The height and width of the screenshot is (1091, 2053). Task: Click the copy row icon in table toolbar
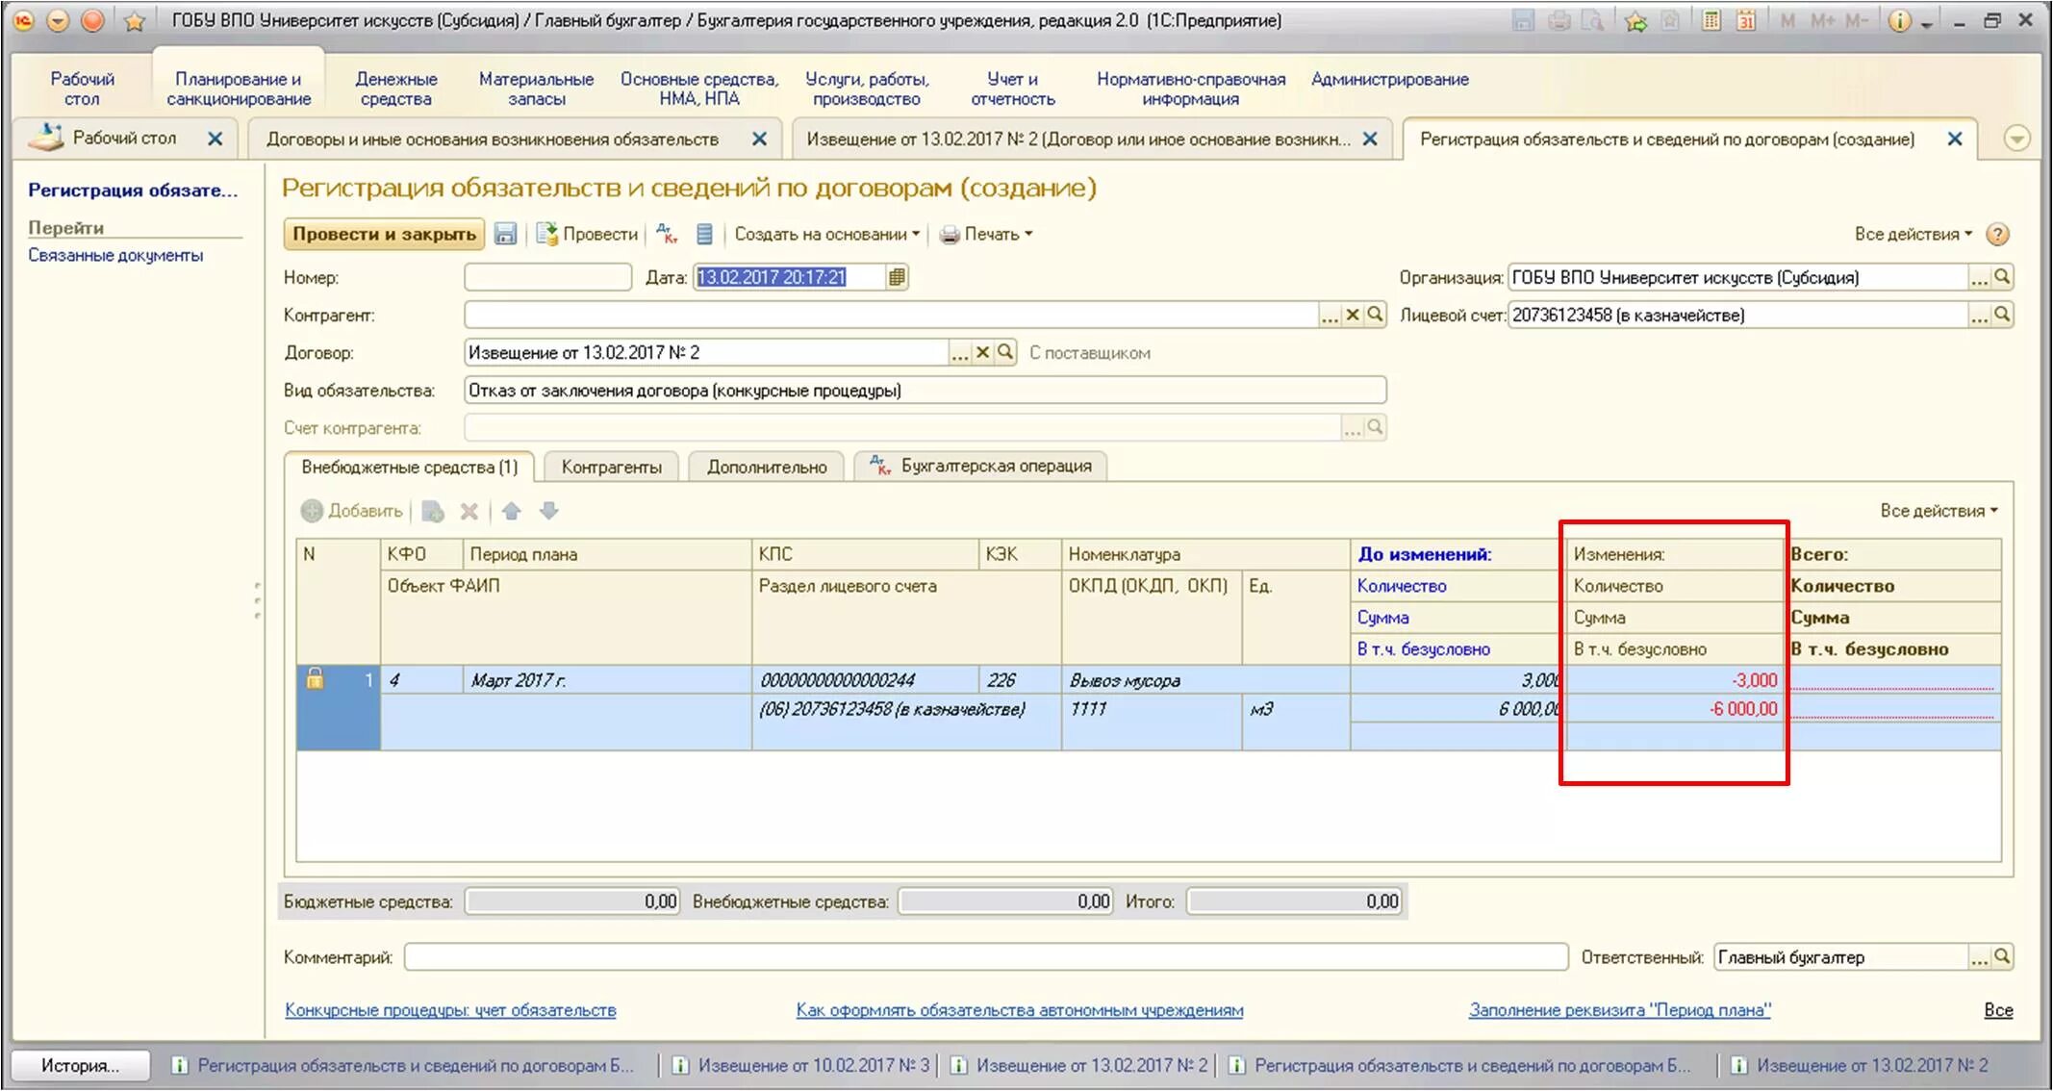coord(433,511)
